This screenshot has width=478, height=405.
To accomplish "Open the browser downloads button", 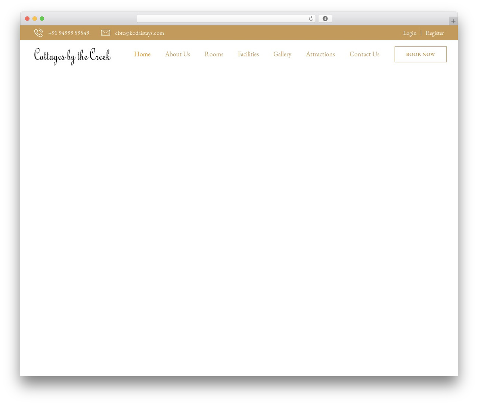I will click(325, 19).
